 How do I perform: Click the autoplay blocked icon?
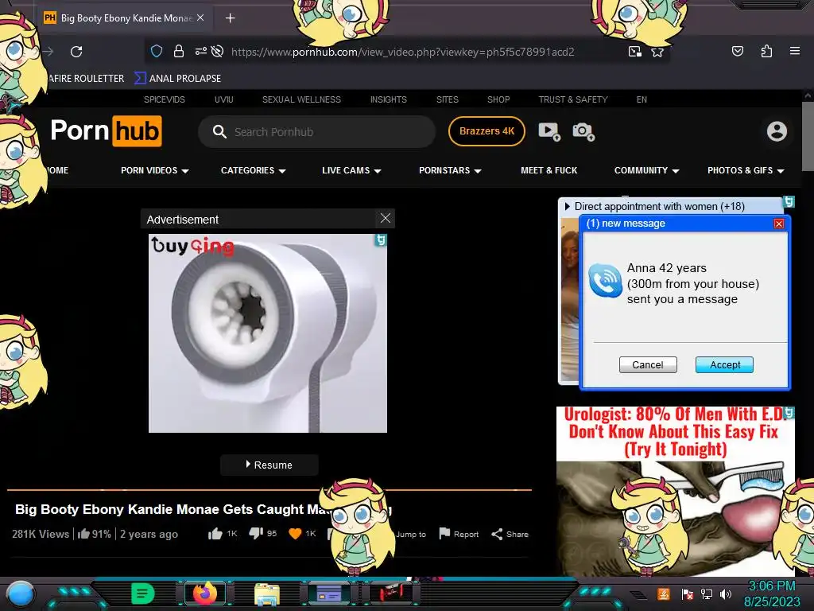218,51
